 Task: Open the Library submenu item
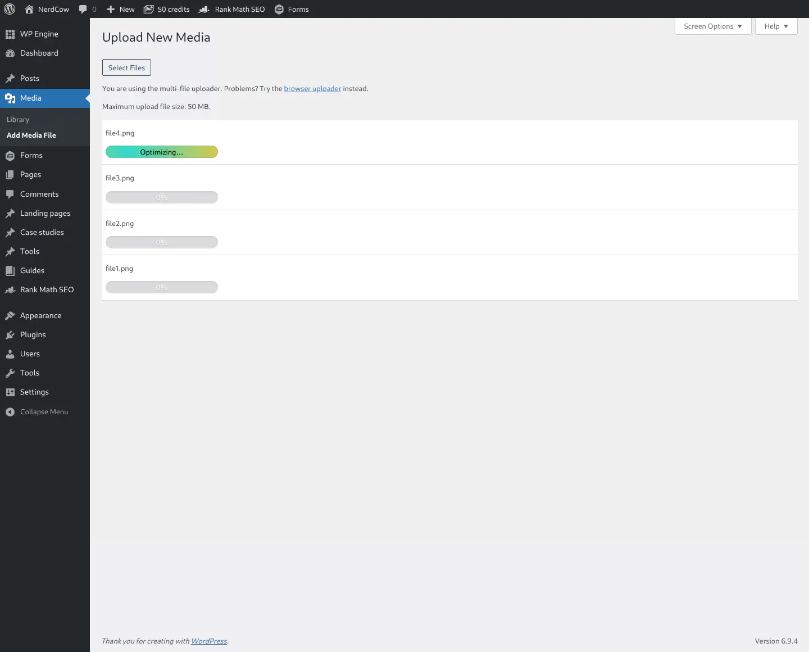coord(18,120)
